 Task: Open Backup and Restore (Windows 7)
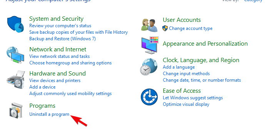[63, 39]
